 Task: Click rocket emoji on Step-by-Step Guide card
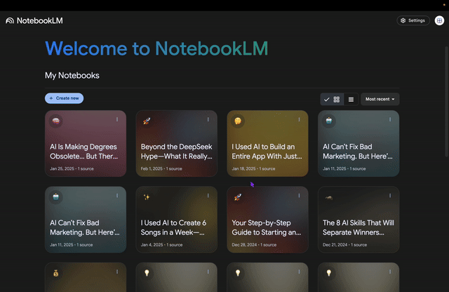pyautogui.click(x=238, y=197)
